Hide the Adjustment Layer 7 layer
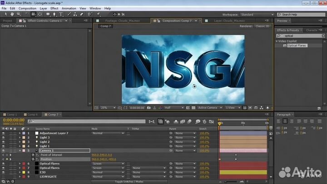Viewport: 327px width, 184px height. tap(3, 133)
